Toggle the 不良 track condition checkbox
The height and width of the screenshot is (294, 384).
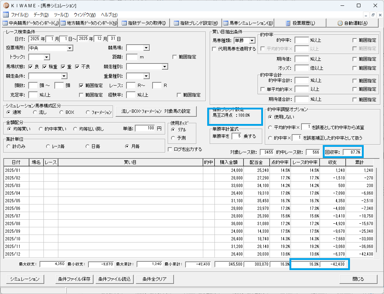tap(77, 67)
